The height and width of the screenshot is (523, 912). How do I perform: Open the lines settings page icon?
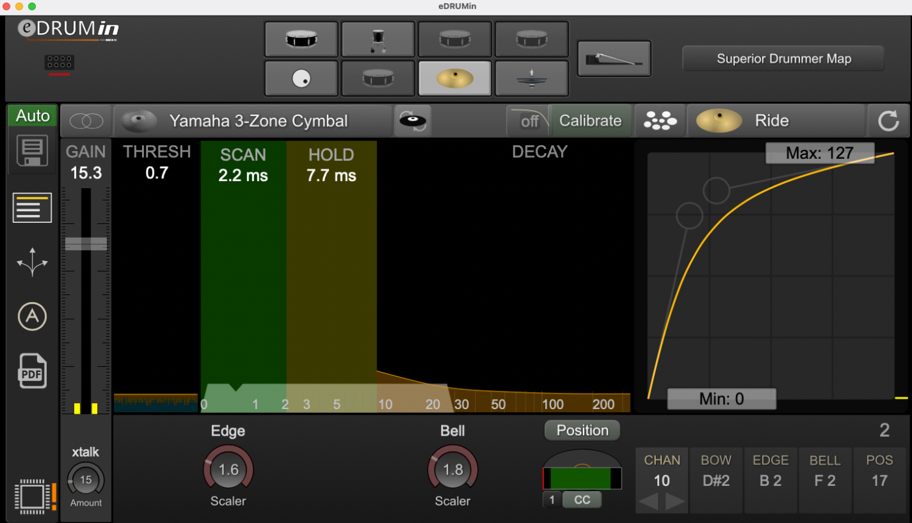click(x=32, y=208)
